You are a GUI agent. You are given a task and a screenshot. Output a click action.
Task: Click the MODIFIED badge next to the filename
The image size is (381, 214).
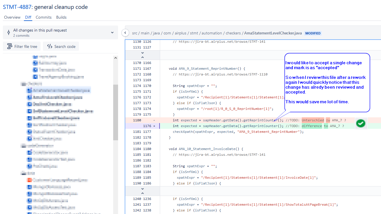pyautogui.click(x=313, y=33)
